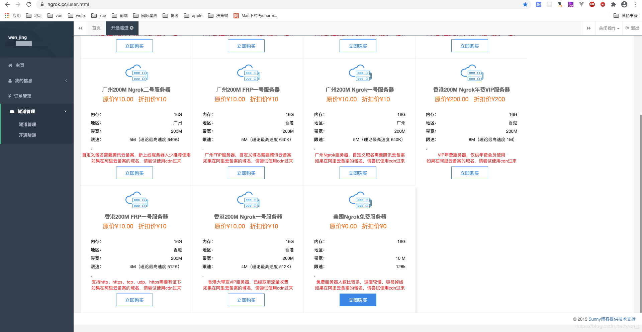
Task: Buy the 香港200M Ngrok一号服务器
Action: (x=246, y=300)
